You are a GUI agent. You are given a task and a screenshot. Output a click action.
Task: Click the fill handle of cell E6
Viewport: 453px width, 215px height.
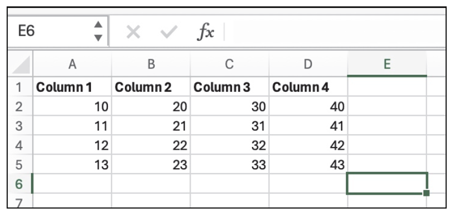click(x=426, y=193)
